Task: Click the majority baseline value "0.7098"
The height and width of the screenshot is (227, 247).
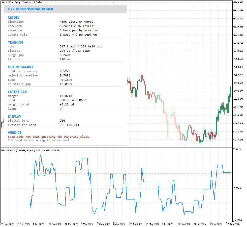Action: coord(65,75)
